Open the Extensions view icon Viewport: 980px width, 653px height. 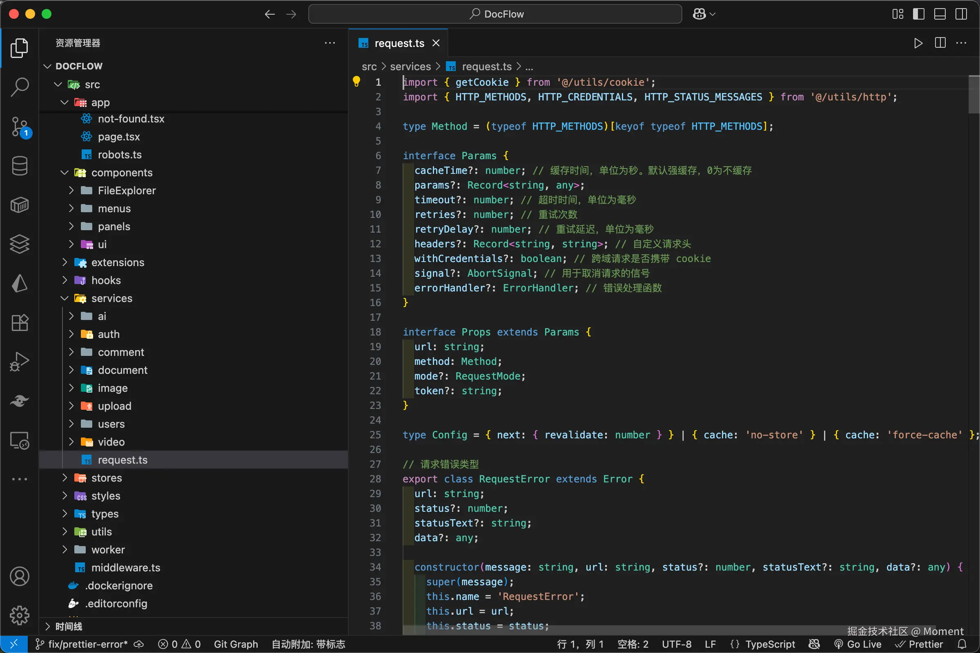[19, 323]
